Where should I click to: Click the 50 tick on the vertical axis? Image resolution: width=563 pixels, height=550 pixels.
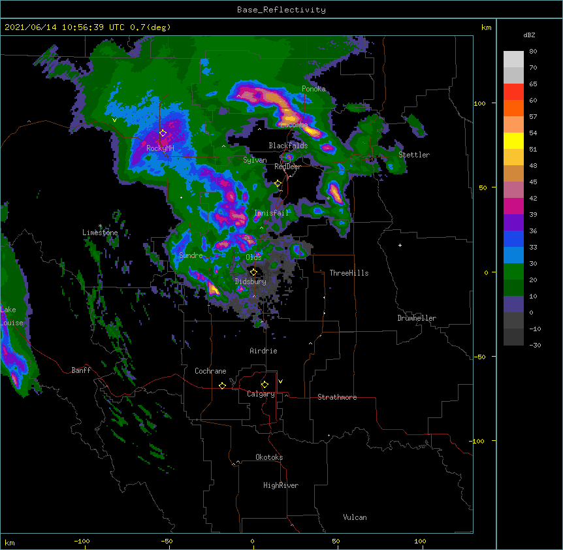483,187
